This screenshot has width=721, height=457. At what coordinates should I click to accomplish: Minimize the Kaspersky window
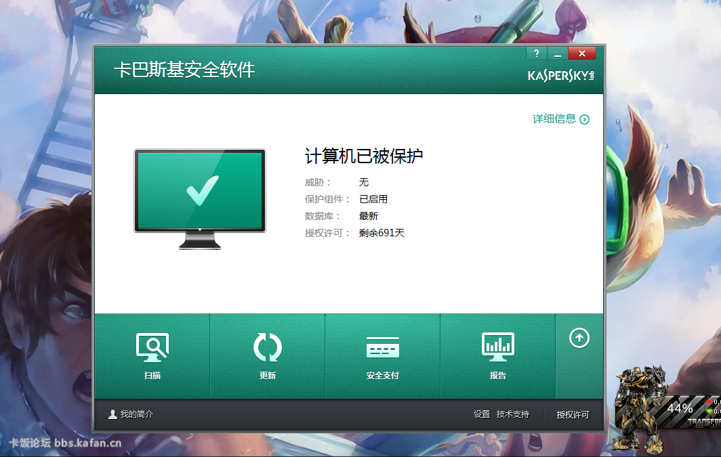[558, 53]
